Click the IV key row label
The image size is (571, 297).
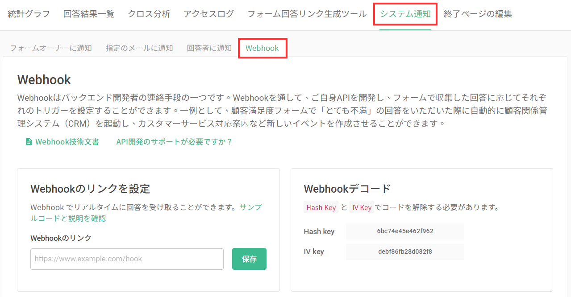click(x=314, y=252)
